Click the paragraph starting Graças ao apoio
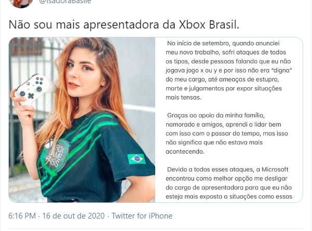The image size is (312, 231). click(x=227, y=133)
